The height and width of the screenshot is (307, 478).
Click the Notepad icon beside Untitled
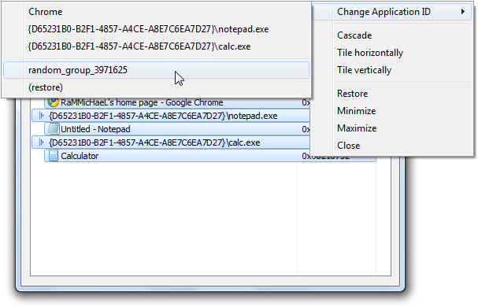click(x=54, y=129)
